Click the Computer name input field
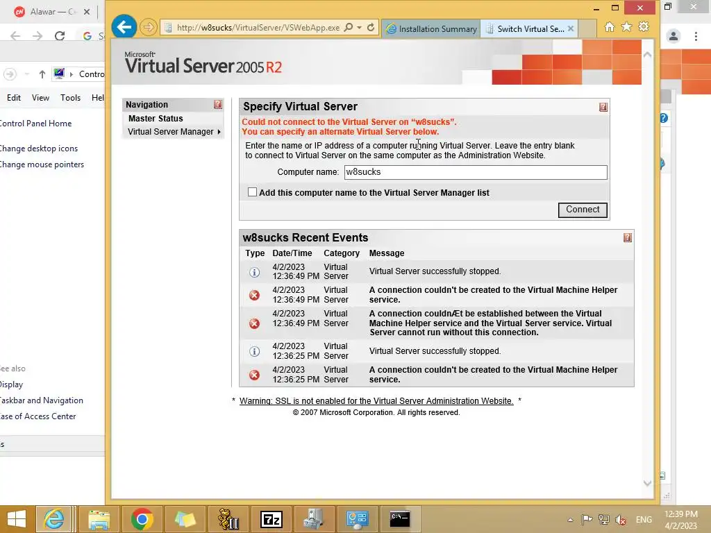This screenshot has height=533, width=711. (x=476, y=172)
